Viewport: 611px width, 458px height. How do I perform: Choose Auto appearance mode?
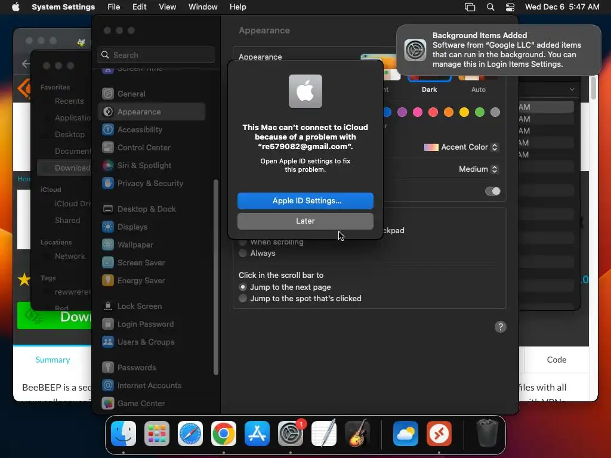[478, 83]
